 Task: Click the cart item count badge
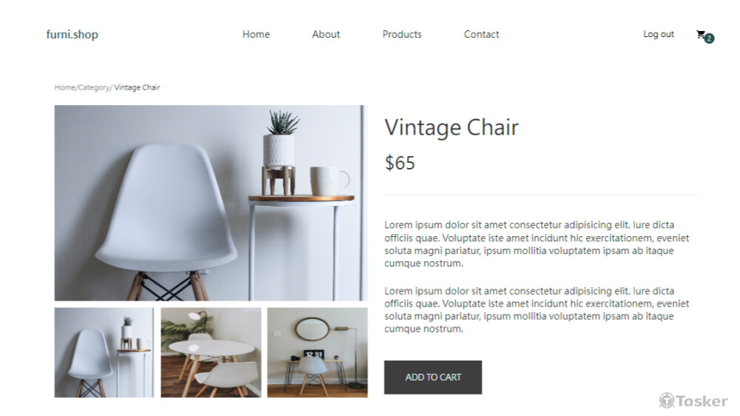tap(710, 38)
